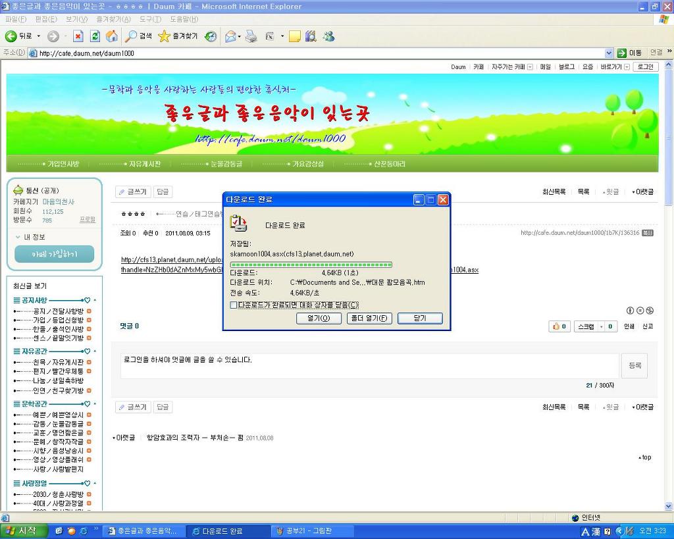Click the 로그인 login button

[x=645, y=66]
